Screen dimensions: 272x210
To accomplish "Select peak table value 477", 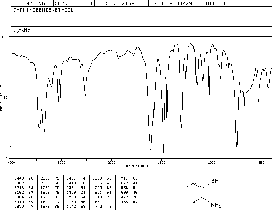I will (124, 197).
